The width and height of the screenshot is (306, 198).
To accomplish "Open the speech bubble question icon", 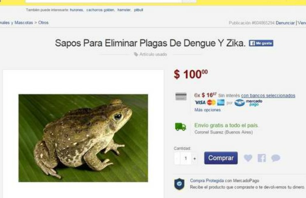I will pos(276,158).
